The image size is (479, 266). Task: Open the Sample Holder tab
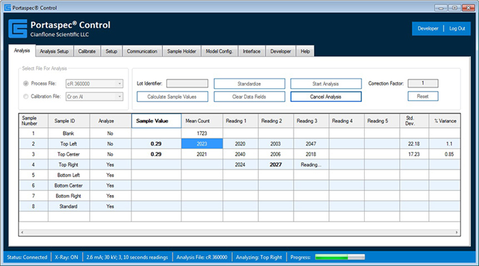[x=181, y=51]
